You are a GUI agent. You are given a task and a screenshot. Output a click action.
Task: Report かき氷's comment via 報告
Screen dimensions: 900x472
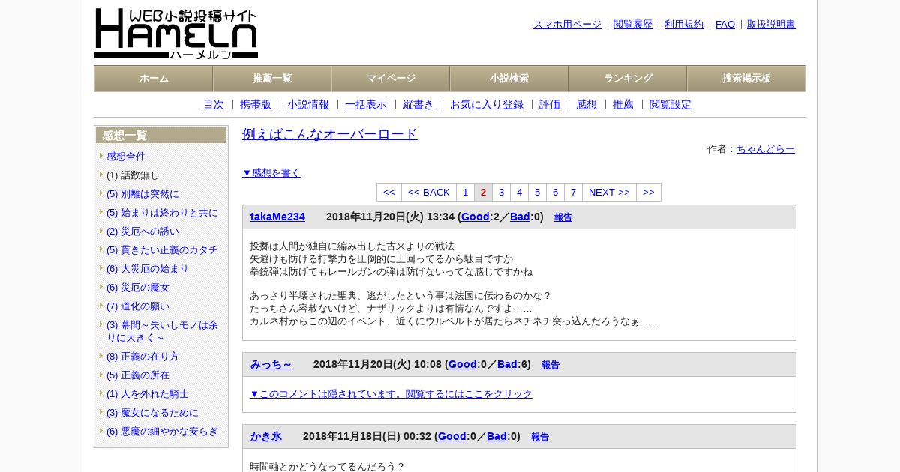point(540,438)
